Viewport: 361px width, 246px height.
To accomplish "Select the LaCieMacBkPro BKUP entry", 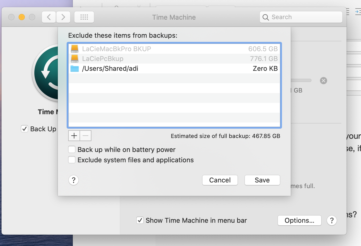I will click(174, 49).
